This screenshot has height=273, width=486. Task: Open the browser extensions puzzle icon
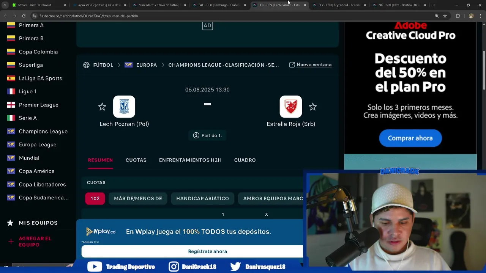[x=458, y=16]
